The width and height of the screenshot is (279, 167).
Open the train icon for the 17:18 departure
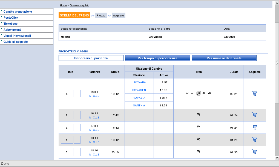pos(198,127)
